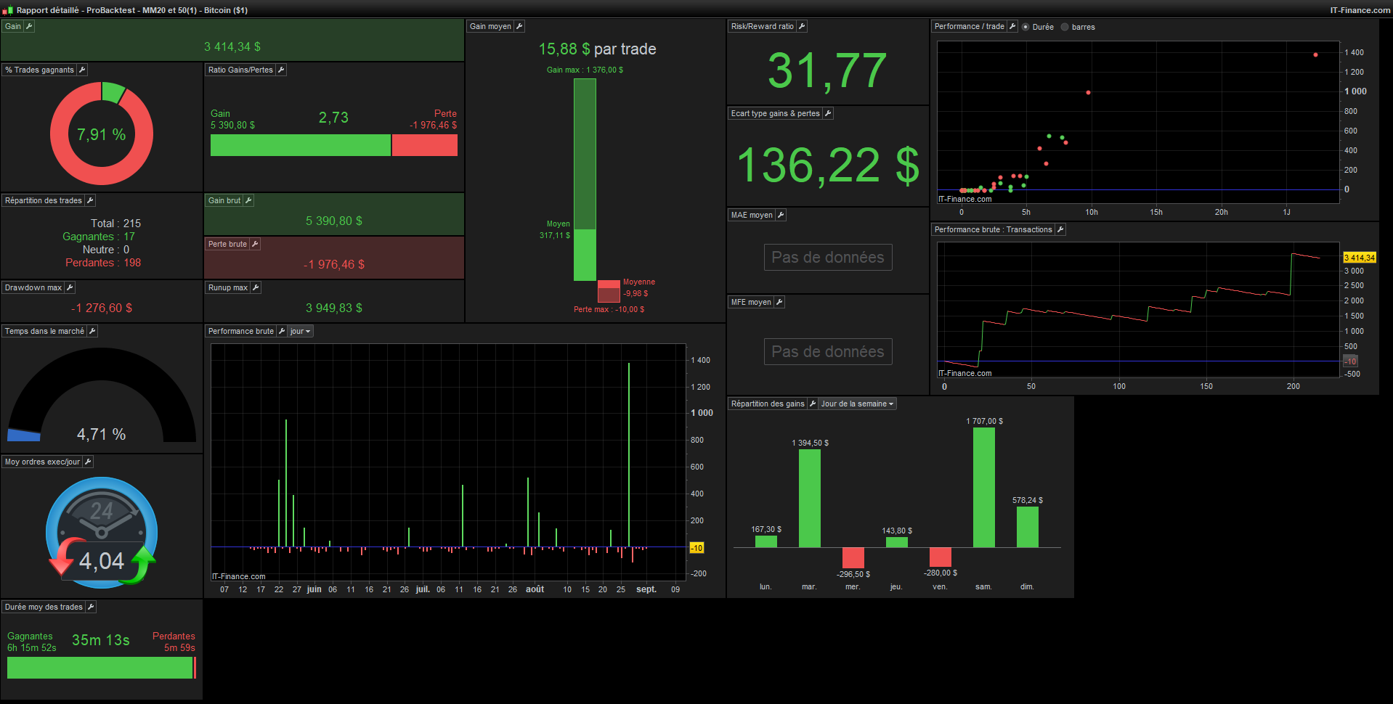The width and height of the screenshot is (1393, 704).
Task: Click the wrench beside Durée moy des trades
Action: pos(91,607)
